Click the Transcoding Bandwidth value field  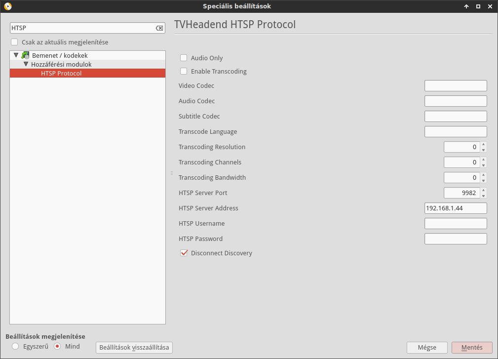click(x=462, y=177)
